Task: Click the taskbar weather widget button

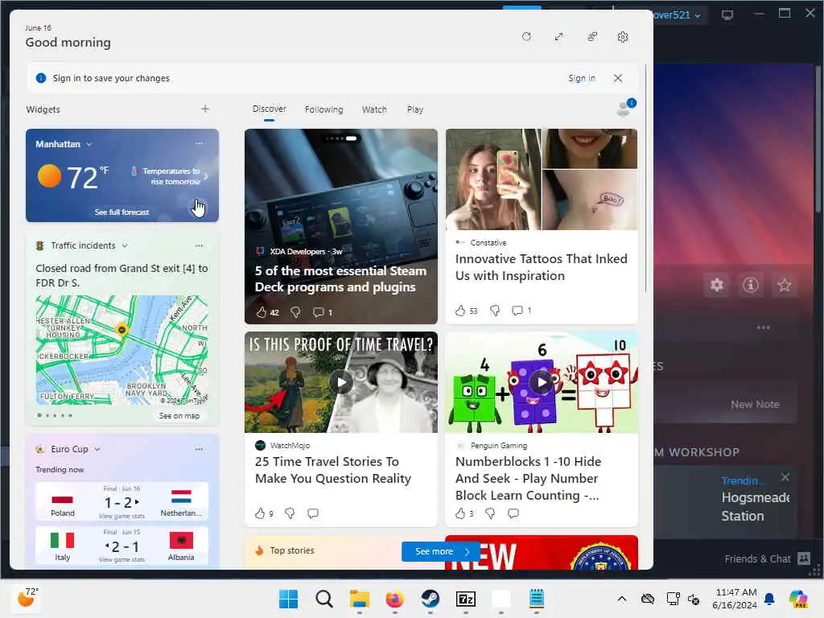Action: pos(27,598)
